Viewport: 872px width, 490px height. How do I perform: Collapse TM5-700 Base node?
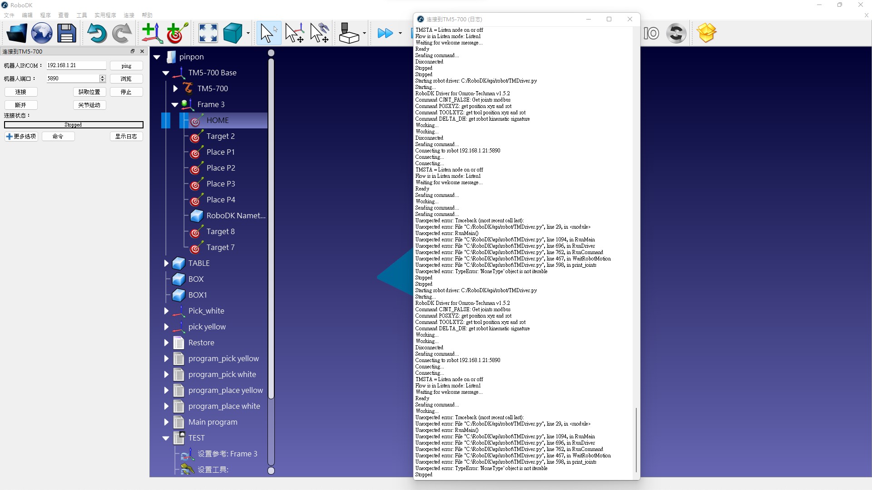pos(166,73)
